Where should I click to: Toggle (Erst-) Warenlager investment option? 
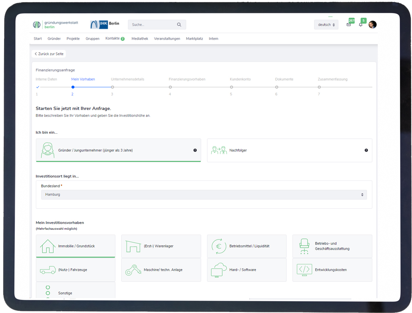pos(161,246)
